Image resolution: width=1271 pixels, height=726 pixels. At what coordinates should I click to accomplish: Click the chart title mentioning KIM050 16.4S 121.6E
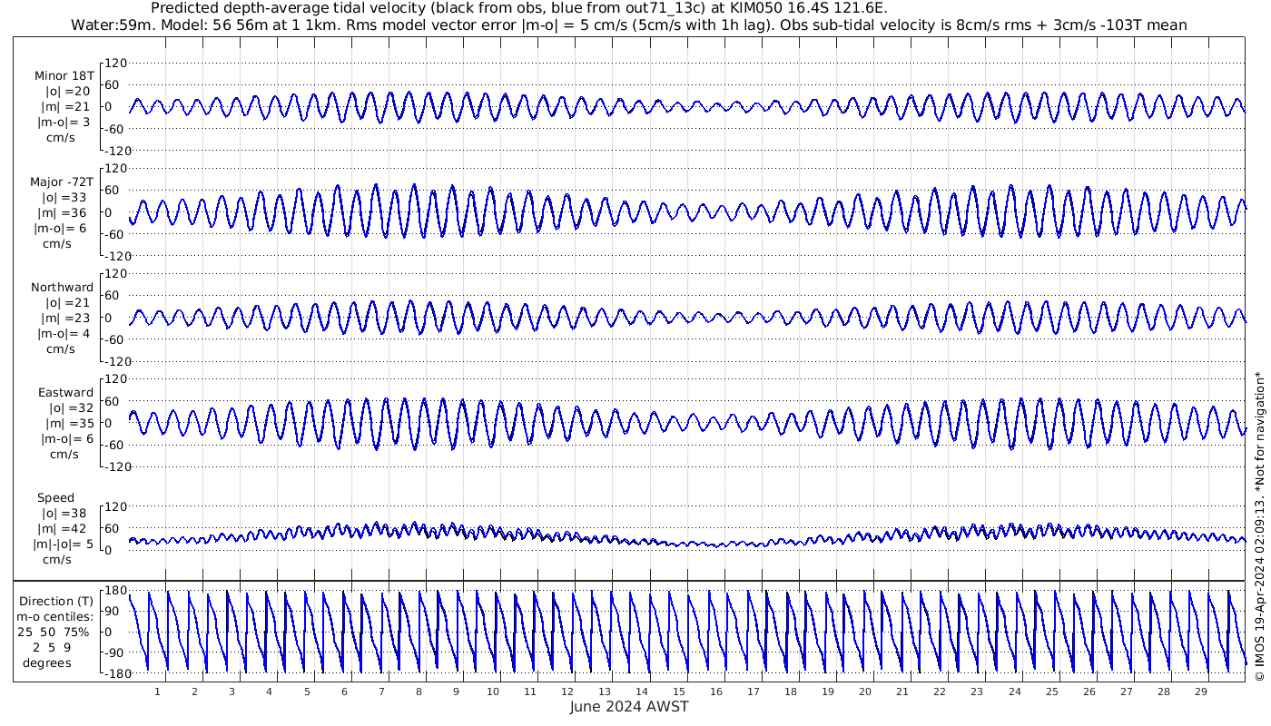coord(519,8)
